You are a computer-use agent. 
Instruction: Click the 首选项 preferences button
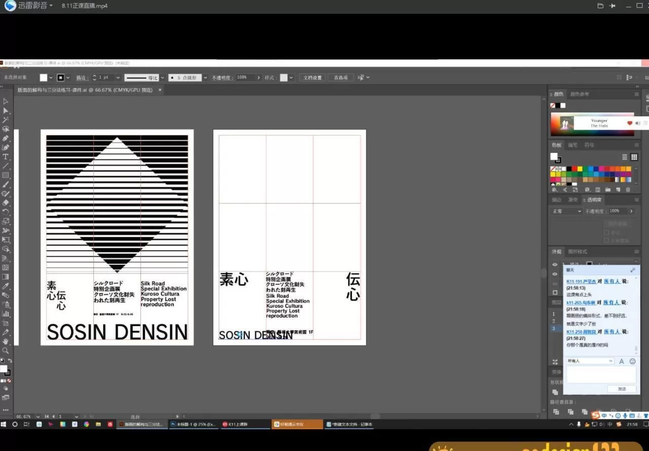tap(340, 78)
